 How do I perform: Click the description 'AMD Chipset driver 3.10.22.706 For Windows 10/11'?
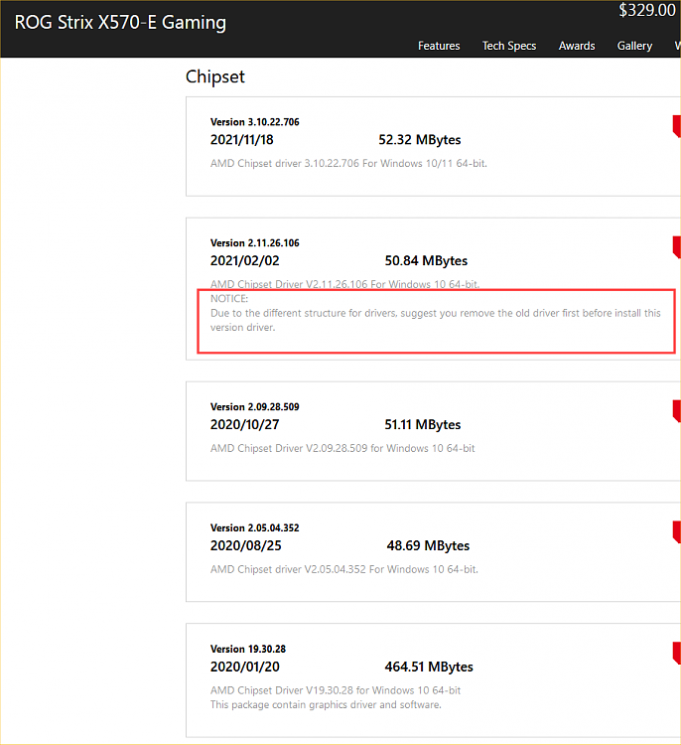pos(349,164)
